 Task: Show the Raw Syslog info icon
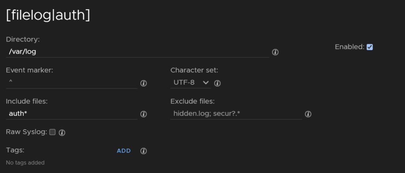(x=62, y=133)
